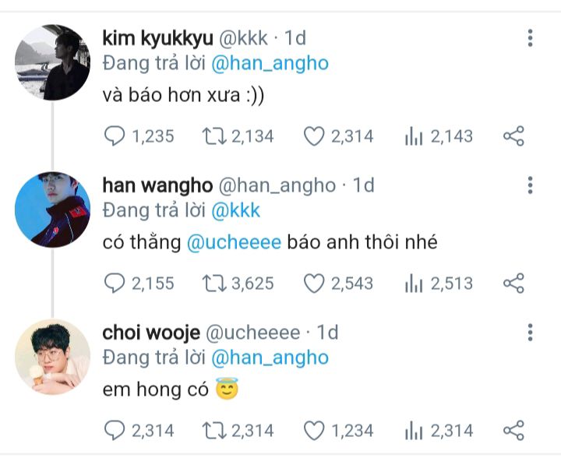The image size is (561, 458).
Task: Share kim kyukkyu's tweet
Action: pyautogui.click(x=513, y=136)
